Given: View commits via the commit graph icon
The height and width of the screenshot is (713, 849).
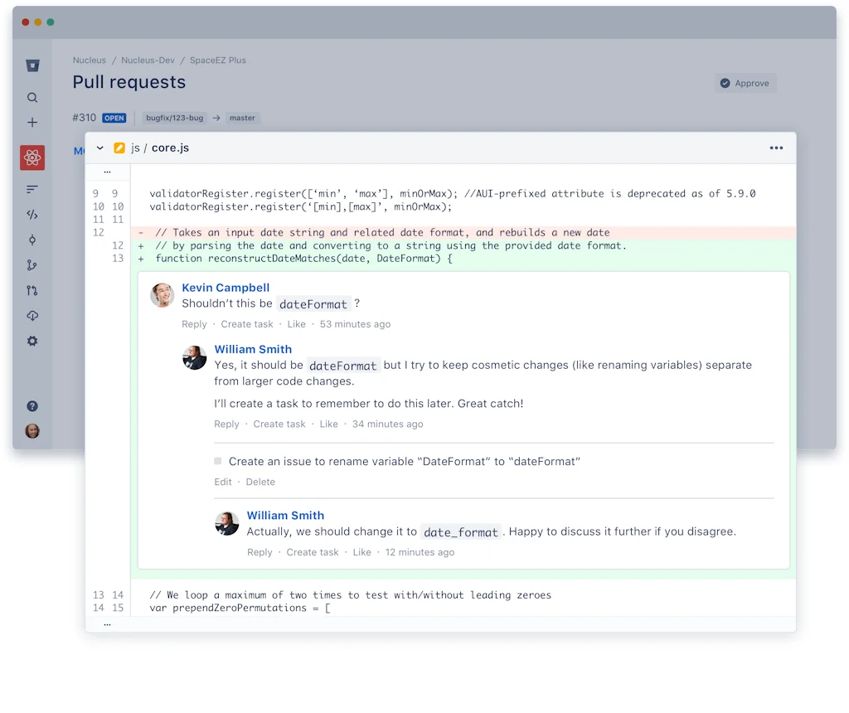Looking at the screenshot, I should point(32,239).
